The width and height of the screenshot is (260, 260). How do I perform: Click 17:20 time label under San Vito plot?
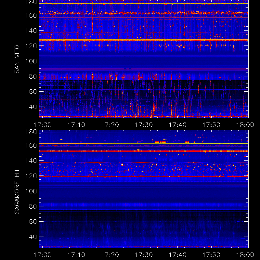(110, 125)
